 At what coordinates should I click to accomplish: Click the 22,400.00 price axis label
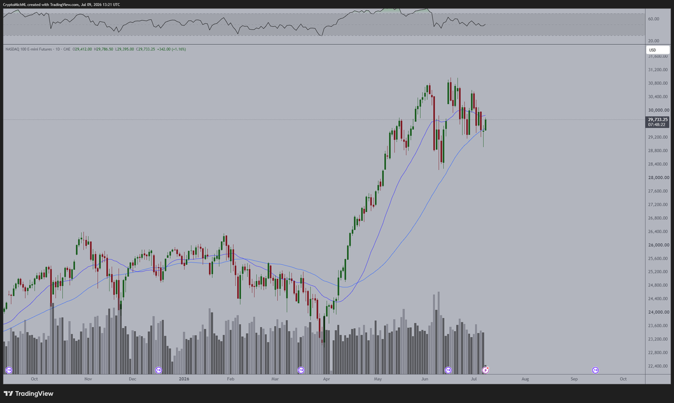(x=658, y=367)
